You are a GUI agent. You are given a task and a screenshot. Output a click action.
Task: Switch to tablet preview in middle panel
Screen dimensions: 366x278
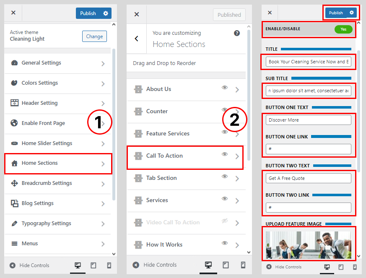(226, 265)
